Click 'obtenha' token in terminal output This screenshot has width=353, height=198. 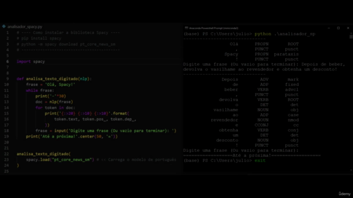(228, 130)
